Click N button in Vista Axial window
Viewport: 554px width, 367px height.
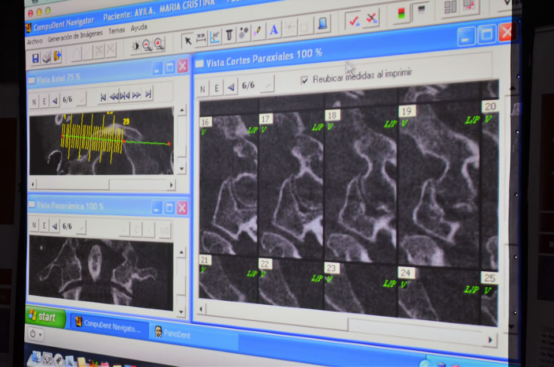[x=34, y=102]
